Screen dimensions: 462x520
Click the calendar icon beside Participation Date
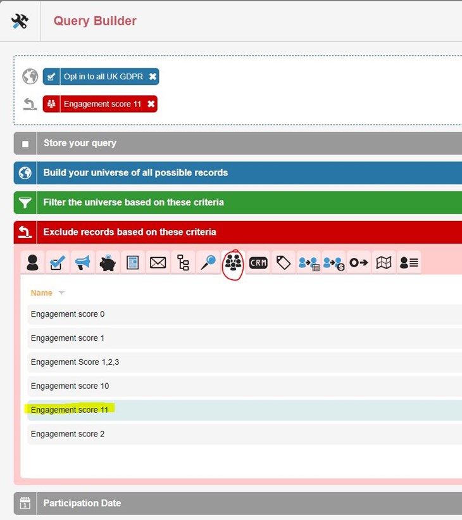click(x=25, y=503)
